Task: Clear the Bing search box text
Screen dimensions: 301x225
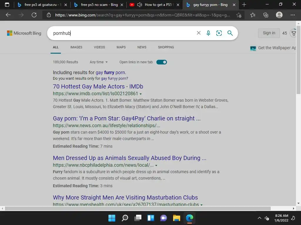Action: [x=199, y=33]
